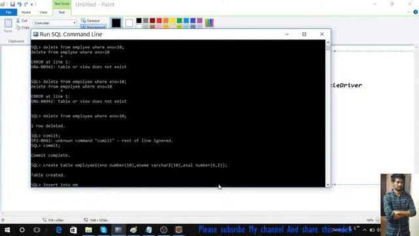The image size is (419, 236).
Task: Click the down arrow of the SQL window scrollbar
Action: tap(328, 184)
